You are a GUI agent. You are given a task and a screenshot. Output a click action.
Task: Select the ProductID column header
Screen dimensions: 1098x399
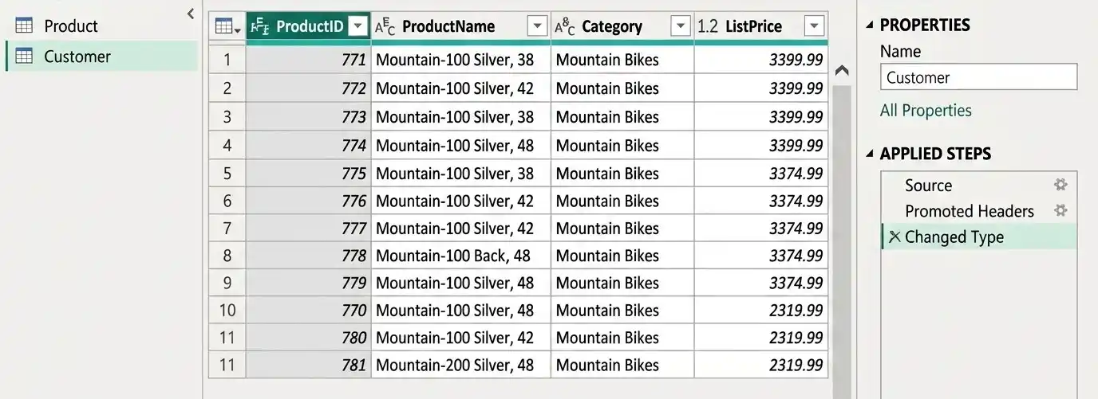point(309,26)
